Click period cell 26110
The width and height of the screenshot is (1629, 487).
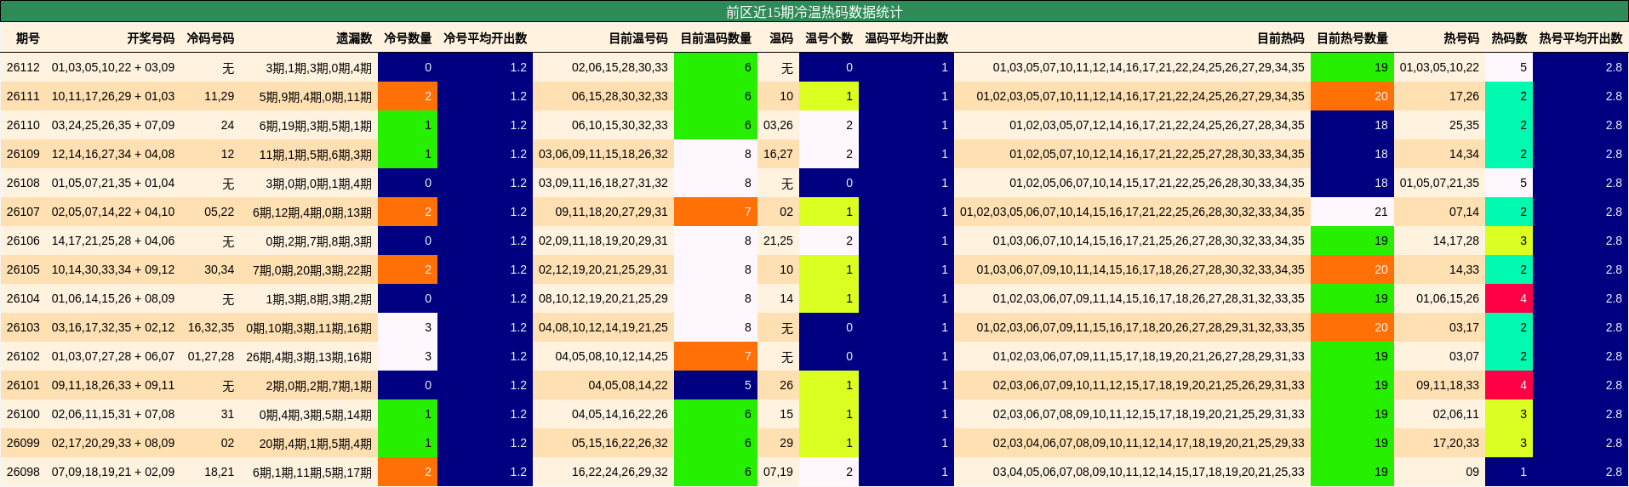click(x=23, y=125)
